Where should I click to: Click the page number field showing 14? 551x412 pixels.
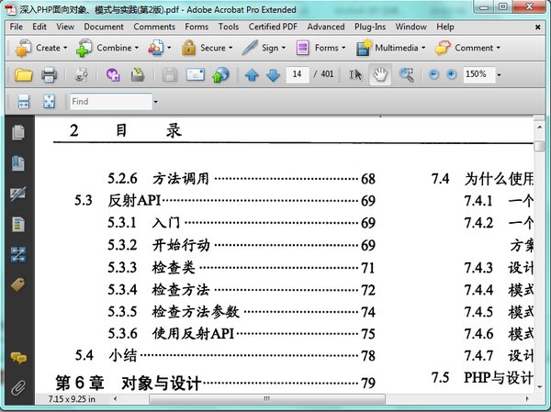tap(298, 74)
